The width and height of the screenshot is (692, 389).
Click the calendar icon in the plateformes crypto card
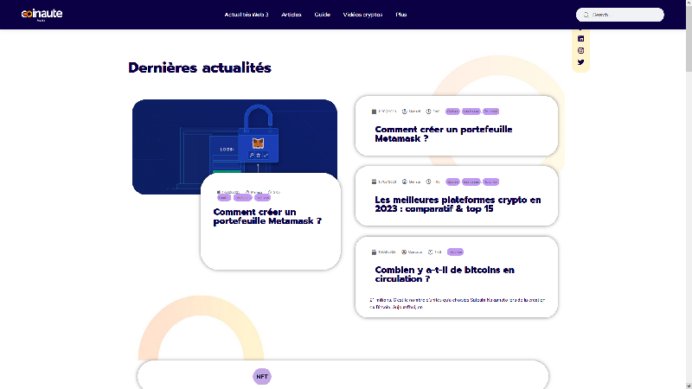(374, 182)
